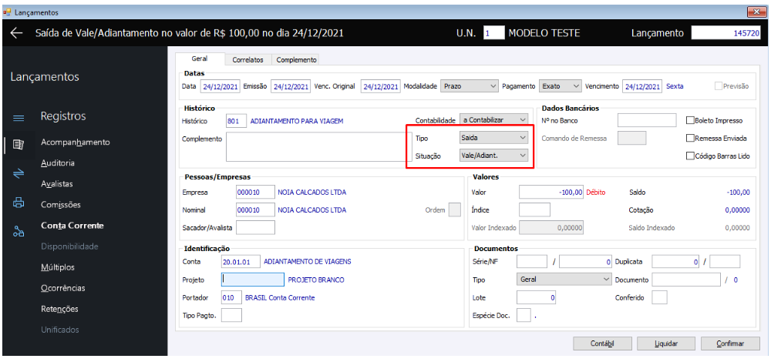Viewport: 771px width, 362px height.
Task: Toggle the Previsão checkbox
Action: coord(719,85)
